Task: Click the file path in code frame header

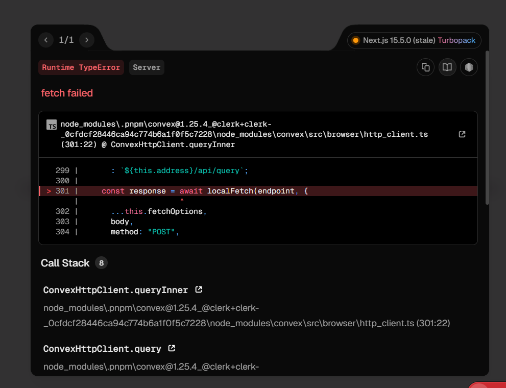Action: click(244, 134)
